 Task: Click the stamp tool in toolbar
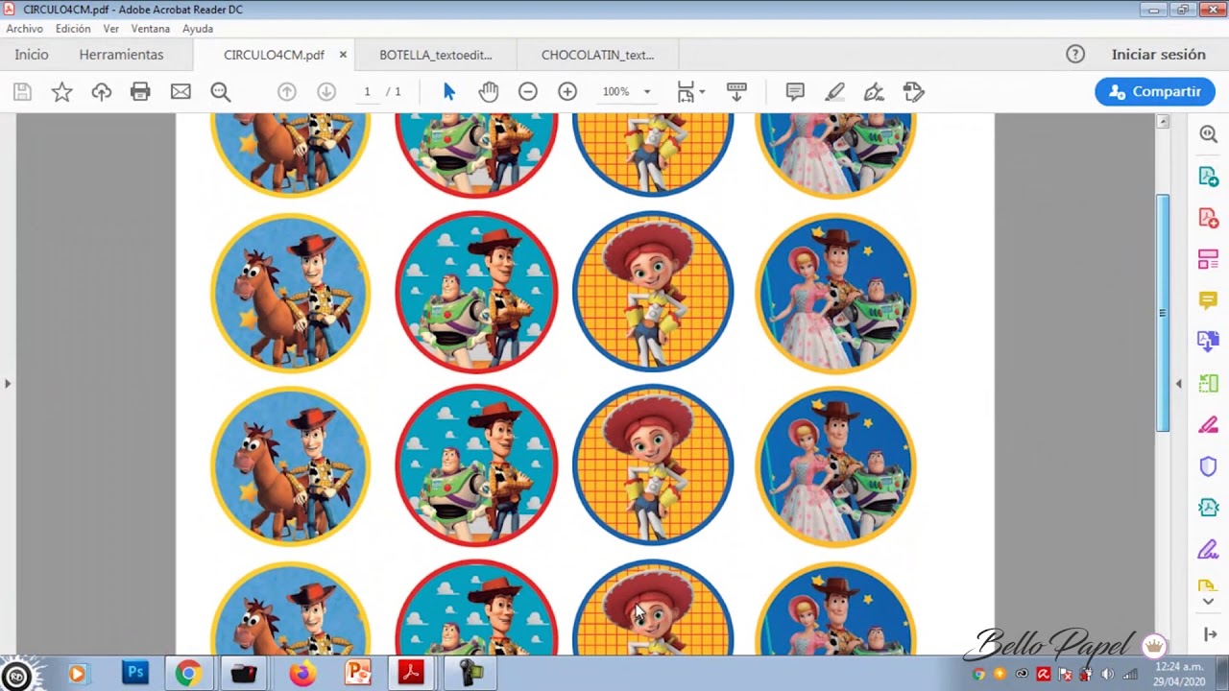pos(913,92)
